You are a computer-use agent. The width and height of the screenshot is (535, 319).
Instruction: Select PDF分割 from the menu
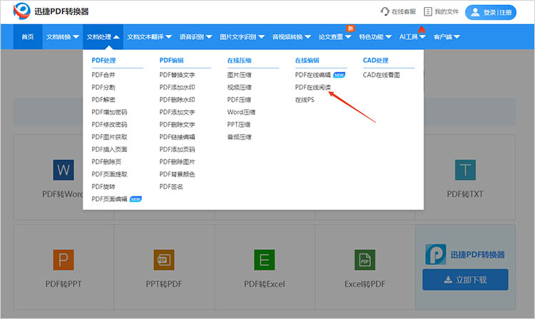coord(103,88)
